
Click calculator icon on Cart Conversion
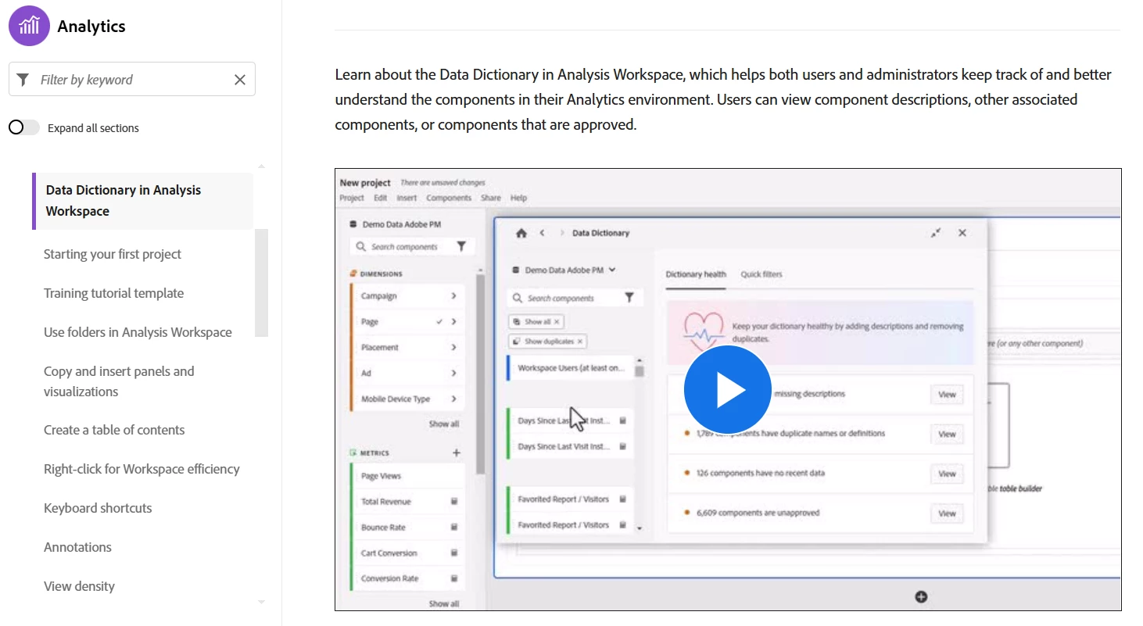pos(454,553)
